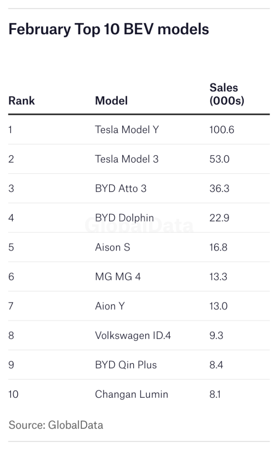Select the Aison S model cell
Image resolution: width=278 pixels, height=450 pixels.
[x=113, y=247]
